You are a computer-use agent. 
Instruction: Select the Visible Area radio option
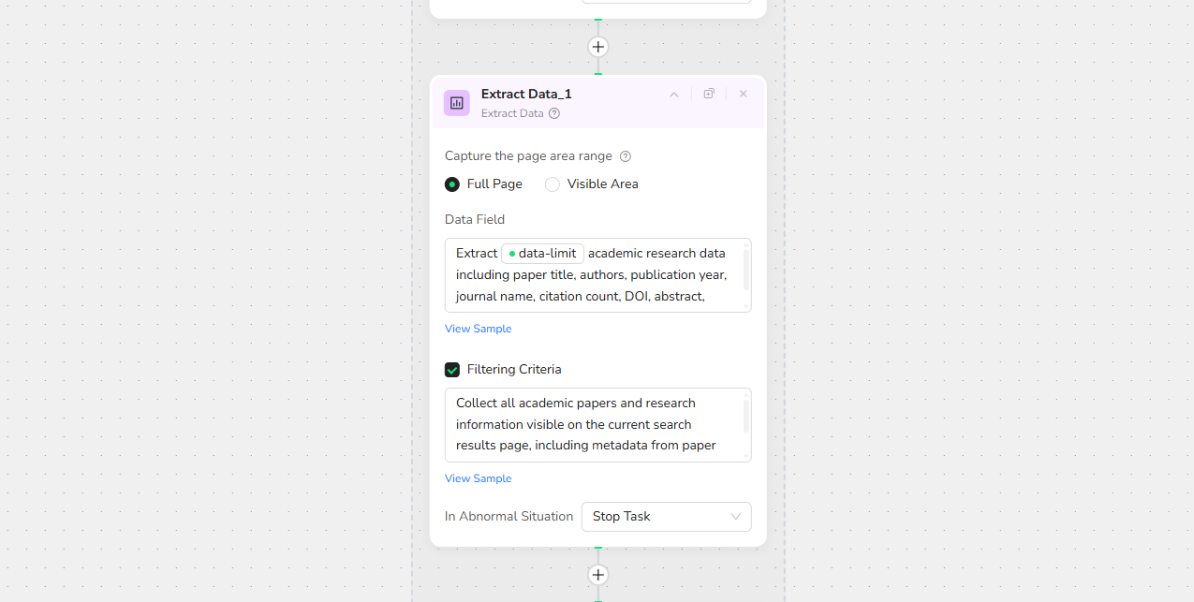tap(553, 184)
